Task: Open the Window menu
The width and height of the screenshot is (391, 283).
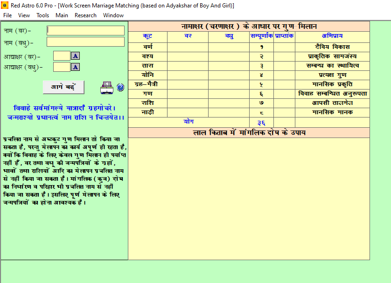Action: tap(113, 15)
